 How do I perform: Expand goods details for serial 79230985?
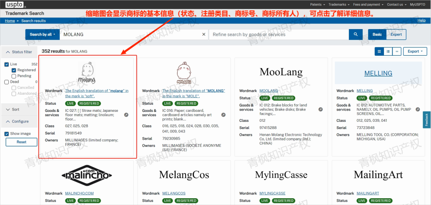(223, 115)
